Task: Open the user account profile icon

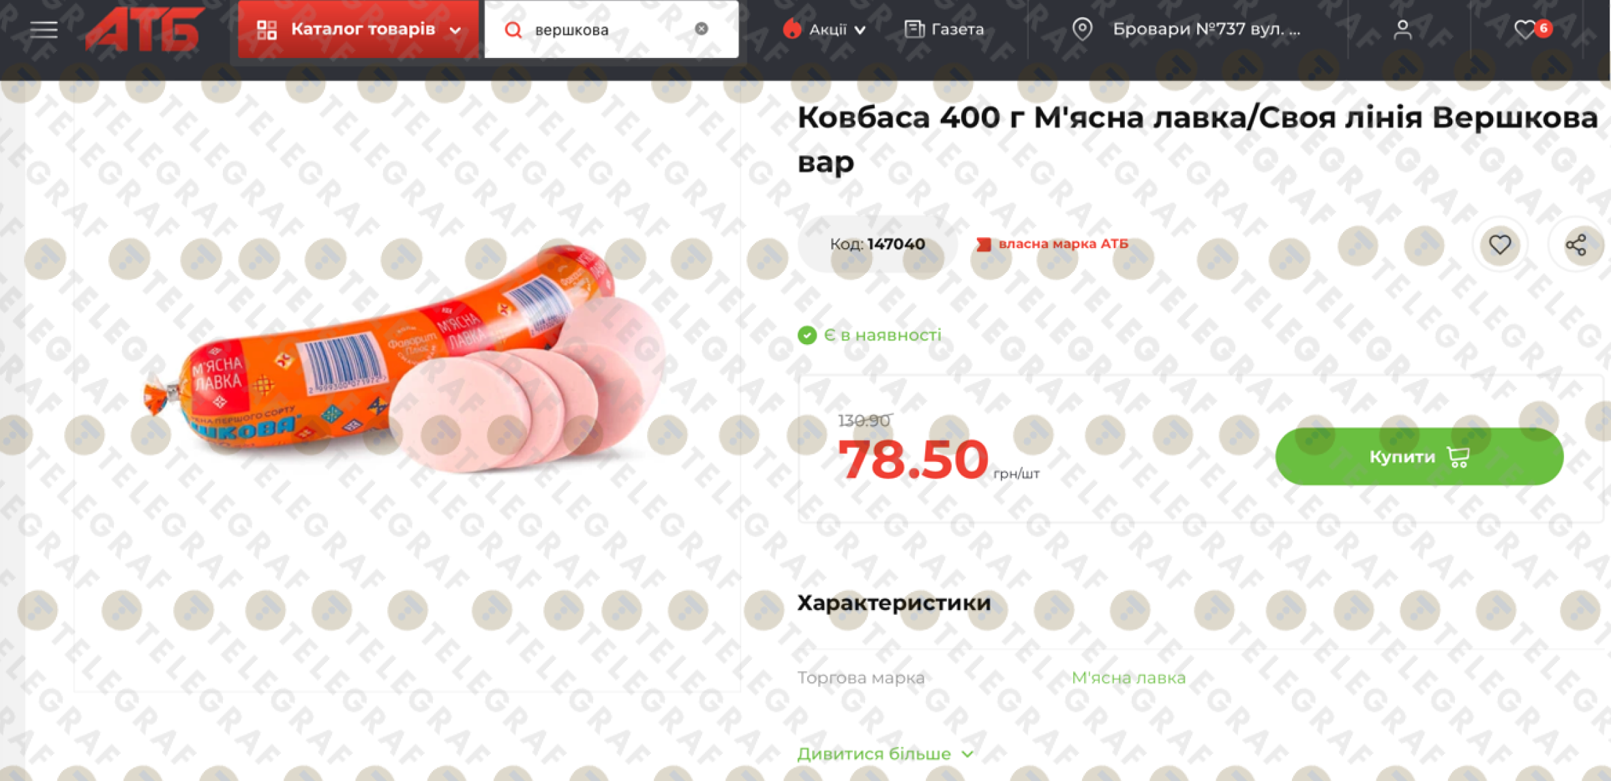Action: point(1402,29)
